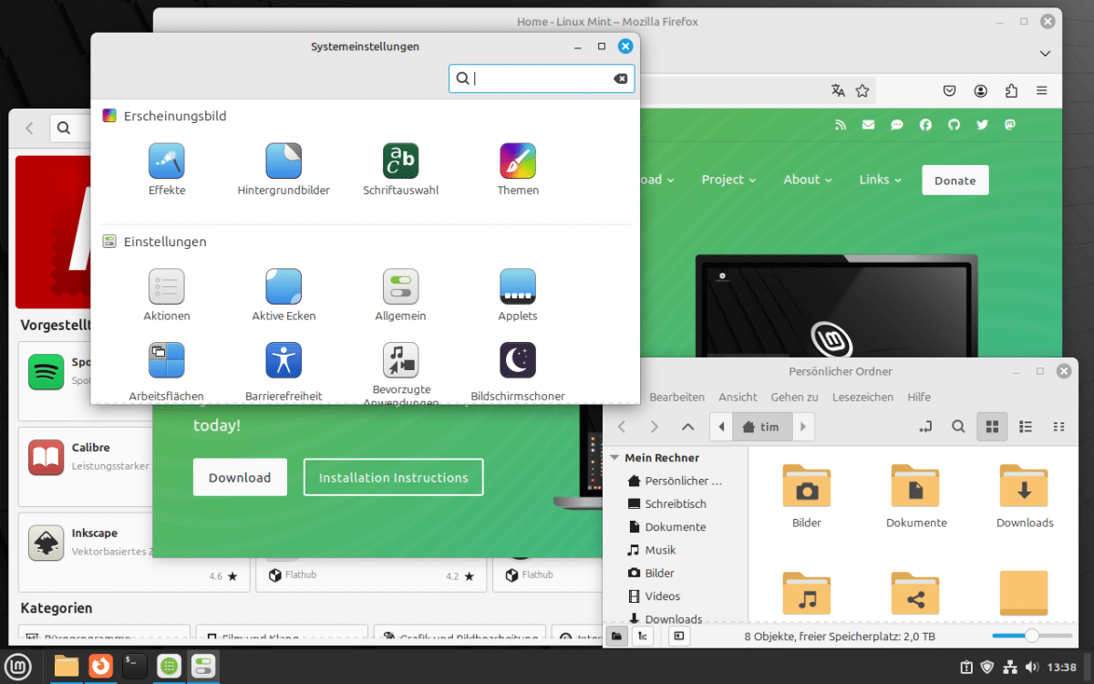Go up one folder in file manager
This screenshot has width=1094, height=684.
pyautogui.click(x=687, y=426)
